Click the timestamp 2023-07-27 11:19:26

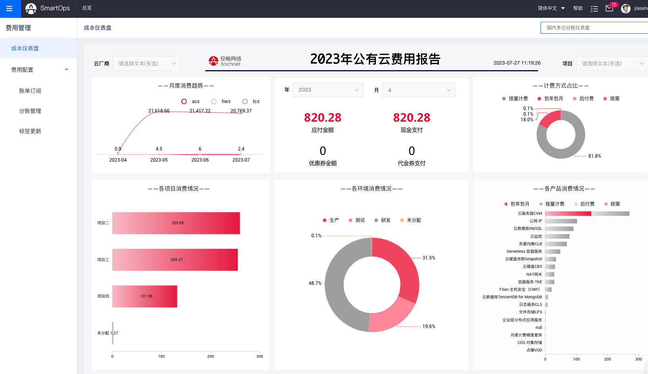pyautogui.click(x=517, y=63)
